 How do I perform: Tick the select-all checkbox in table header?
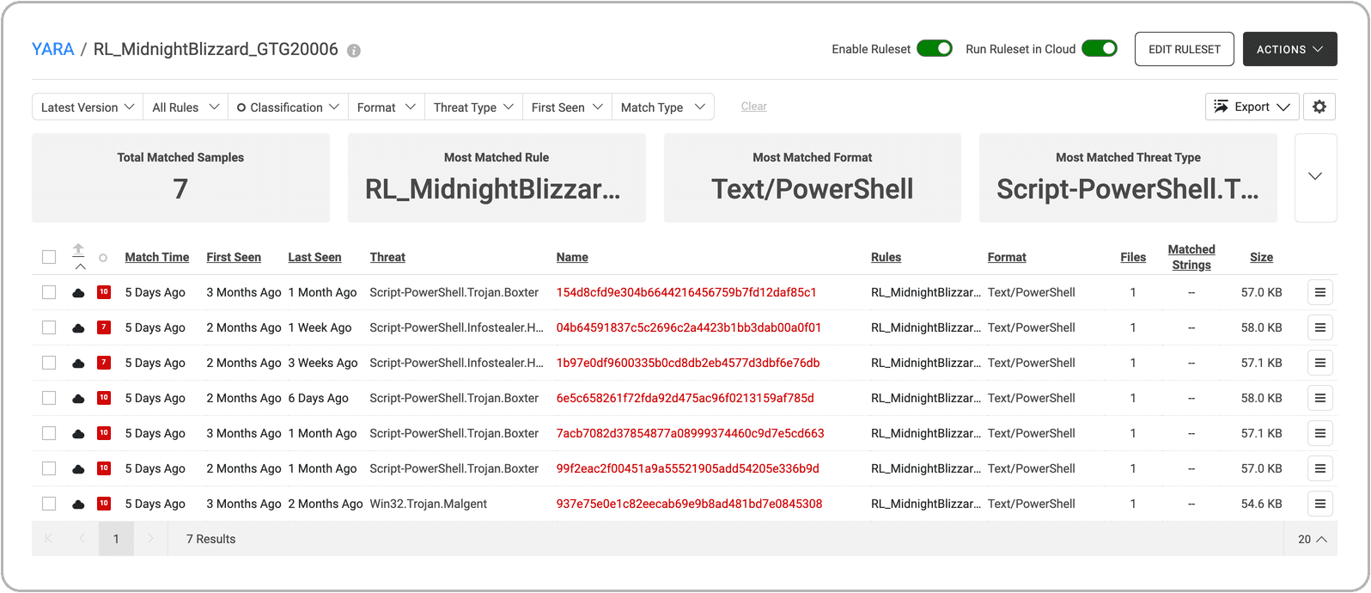click(49, 257)
